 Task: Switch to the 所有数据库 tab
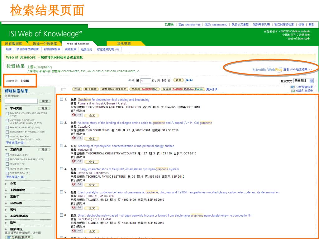[x=14, y=44]
